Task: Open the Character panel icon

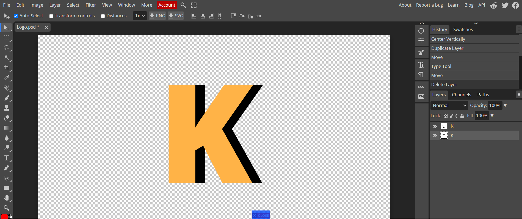Action: click(x=421, y=65)
